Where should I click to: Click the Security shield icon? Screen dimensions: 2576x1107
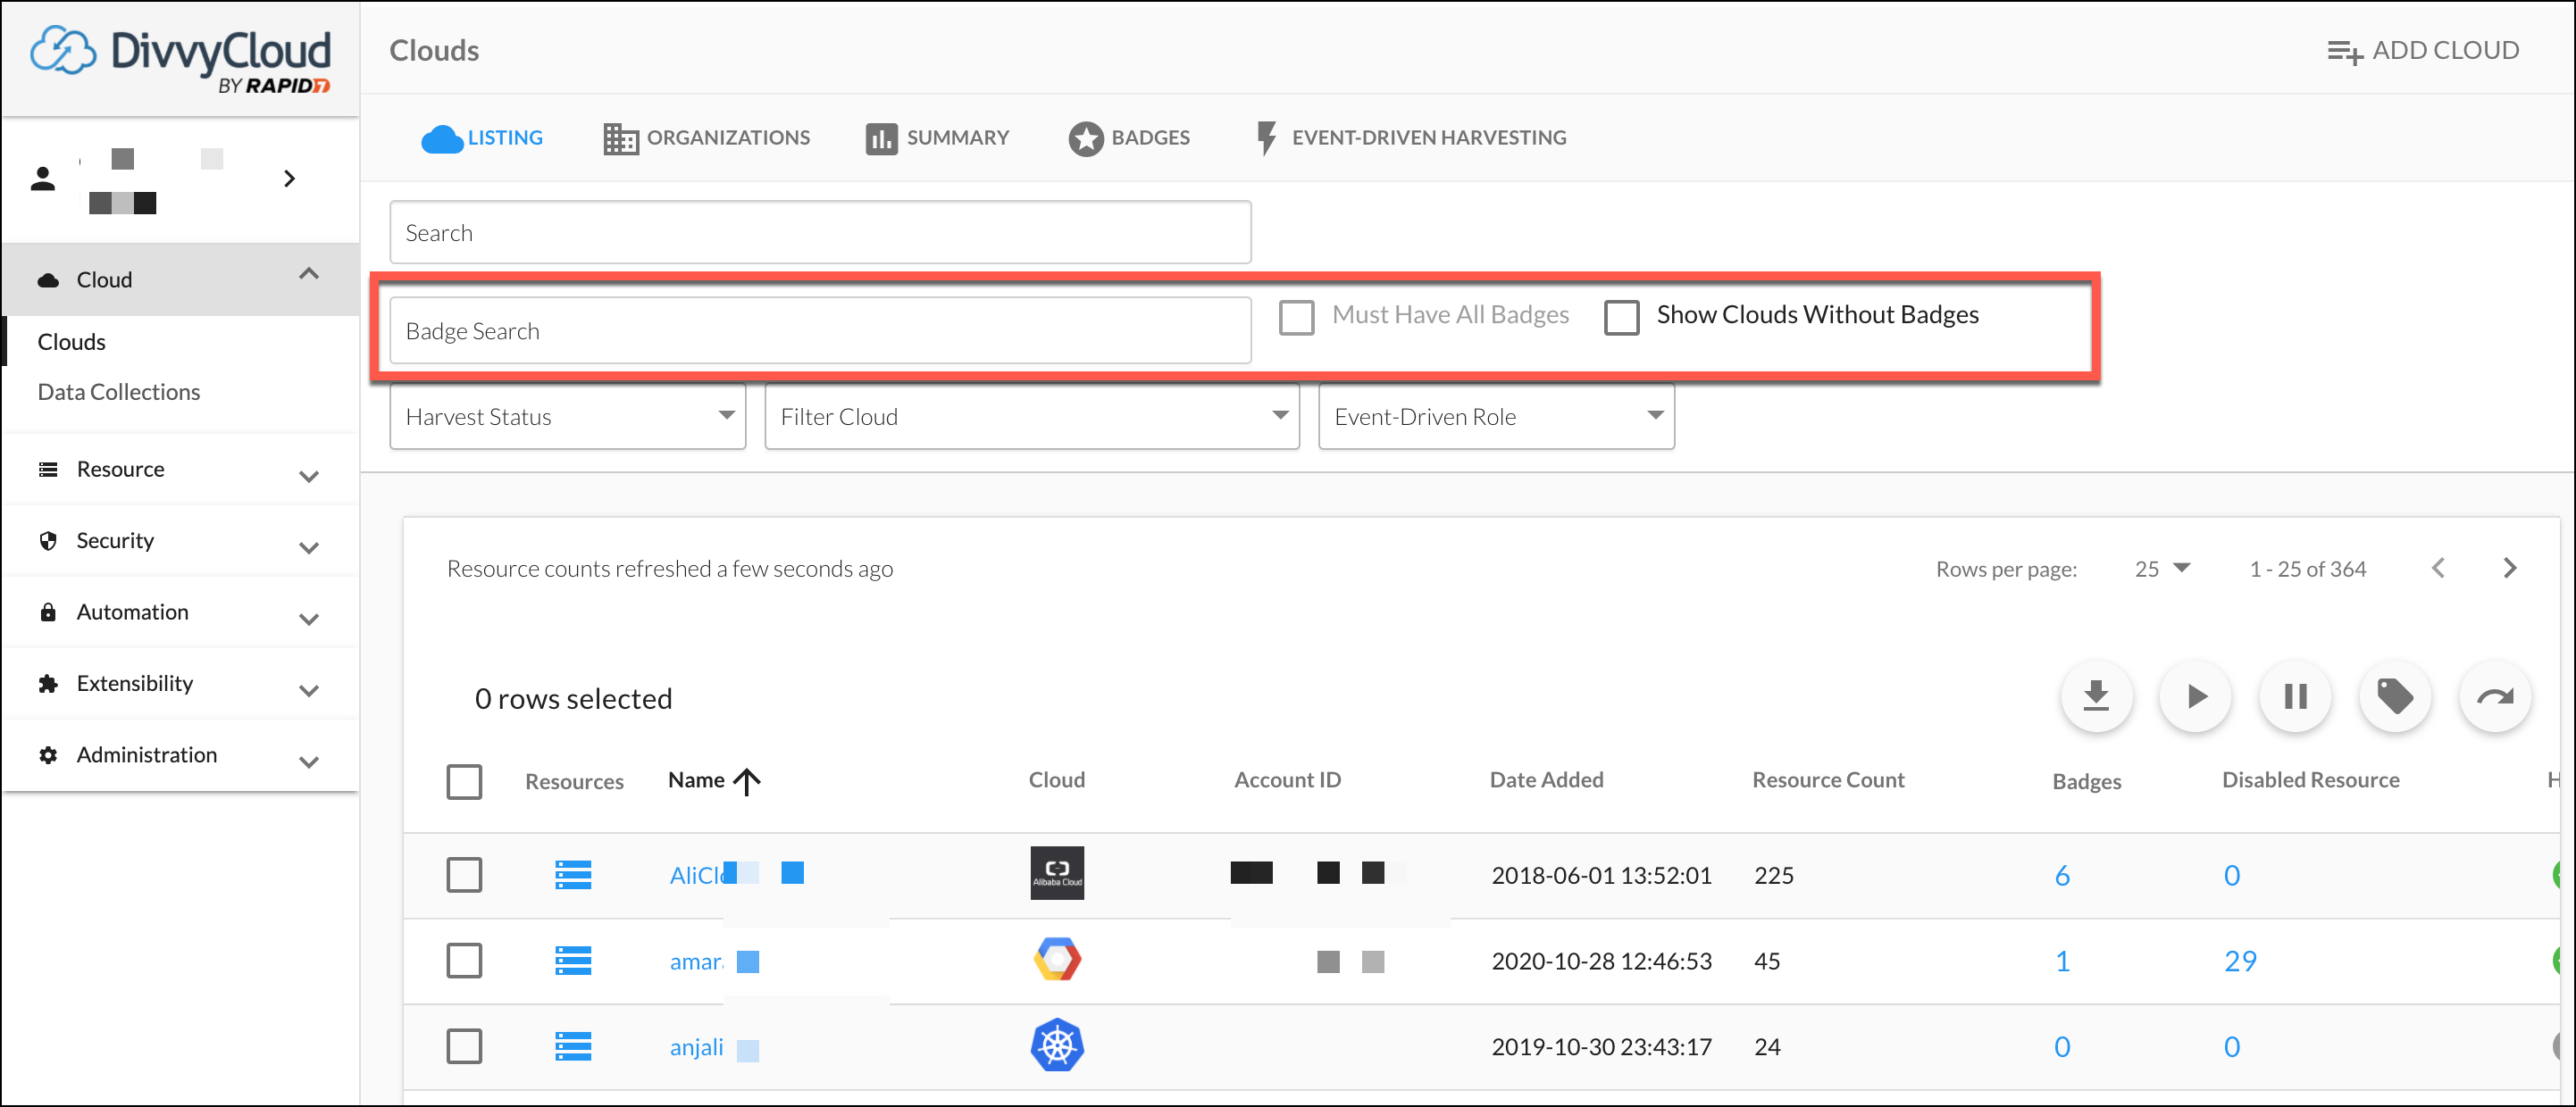pyautogui.click(x=47, y=540)
